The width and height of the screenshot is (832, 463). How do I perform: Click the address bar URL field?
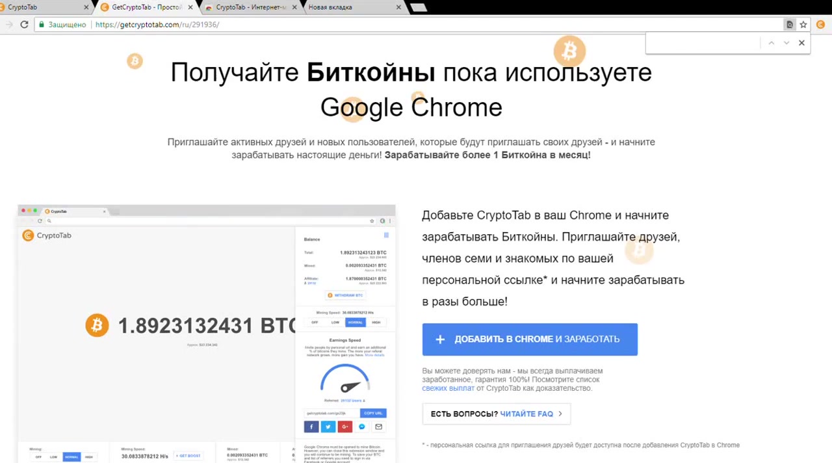(390, 25)
